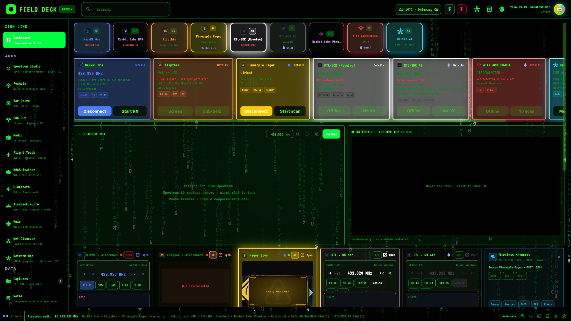Click Start RX on HackRF One card
The image size is (571, 321).
point(130,111)
